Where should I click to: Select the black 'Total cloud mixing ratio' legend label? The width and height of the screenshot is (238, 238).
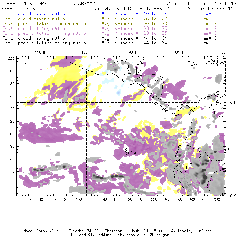(x=34, y=38)
